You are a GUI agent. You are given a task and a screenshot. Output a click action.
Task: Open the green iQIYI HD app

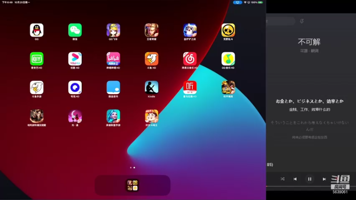(x=36, y=59)
